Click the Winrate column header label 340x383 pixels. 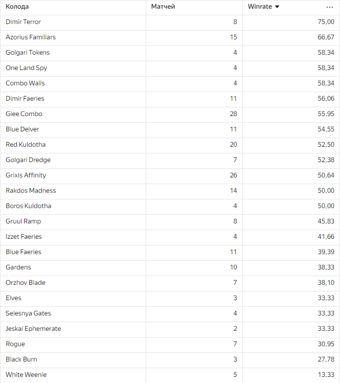pyautogui.click(x=260, y=7)
